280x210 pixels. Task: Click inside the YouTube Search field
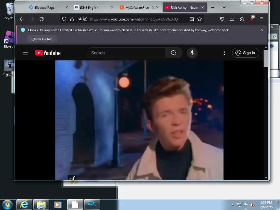tap(126, 53)
